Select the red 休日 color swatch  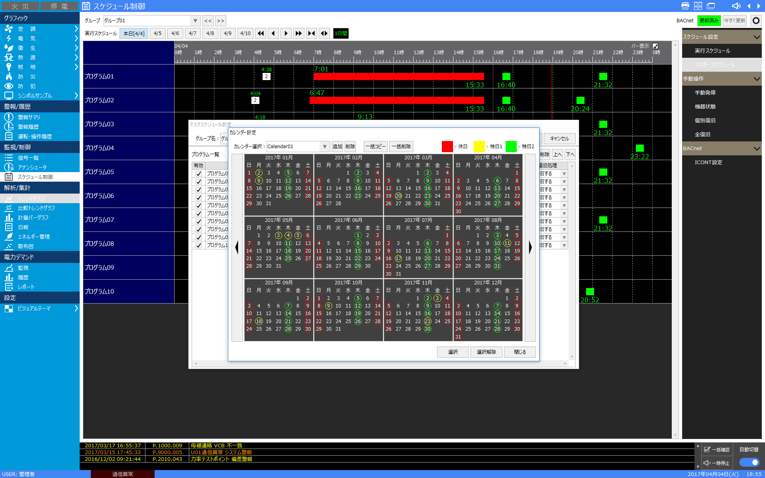(447, 147)
